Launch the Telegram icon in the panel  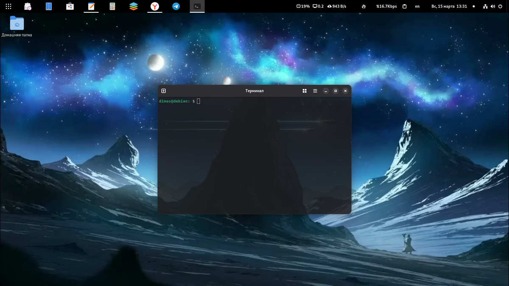click(x=176, y=6)
